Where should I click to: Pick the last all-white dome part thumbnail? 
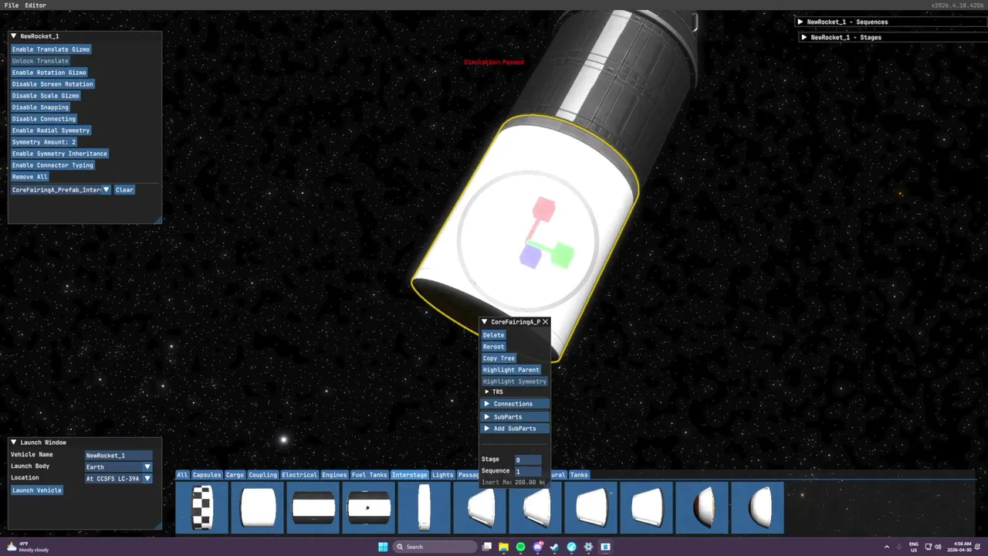point(758,507)
